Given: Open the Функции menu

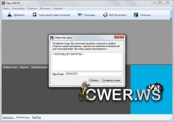Looking at the screenshot, I should 45,8.
